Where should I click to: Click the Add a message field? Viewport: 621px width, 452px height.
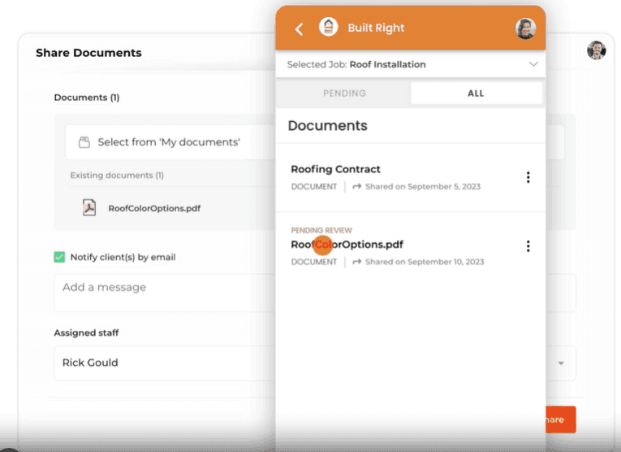point(165,293)
